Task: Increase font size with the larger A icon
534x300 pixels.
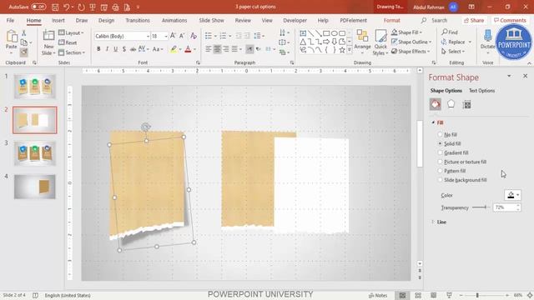Action: click(173, 36)
